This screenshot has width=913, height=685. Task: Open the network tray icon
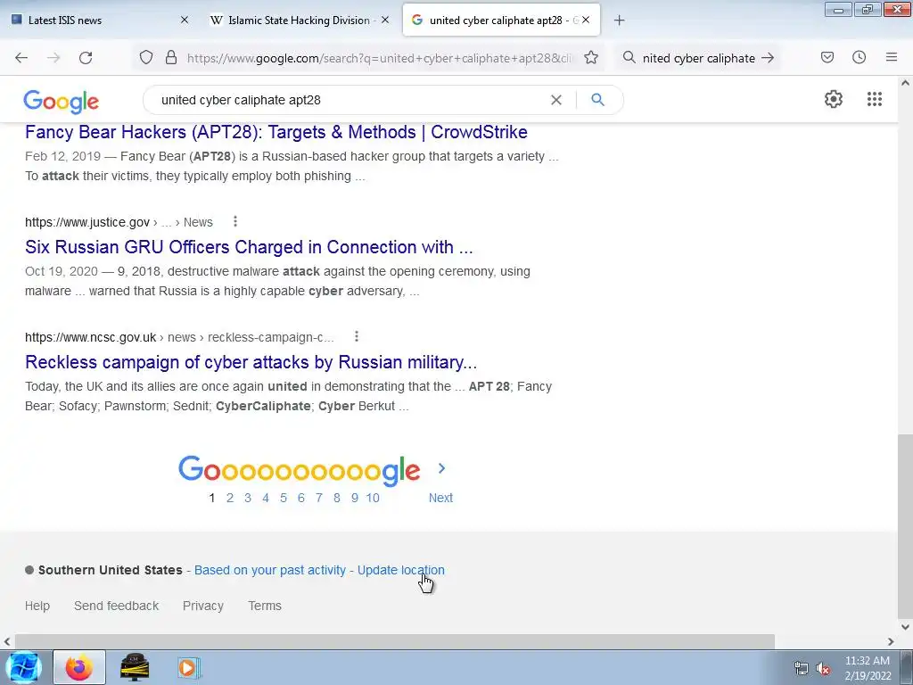coord(802,669)
